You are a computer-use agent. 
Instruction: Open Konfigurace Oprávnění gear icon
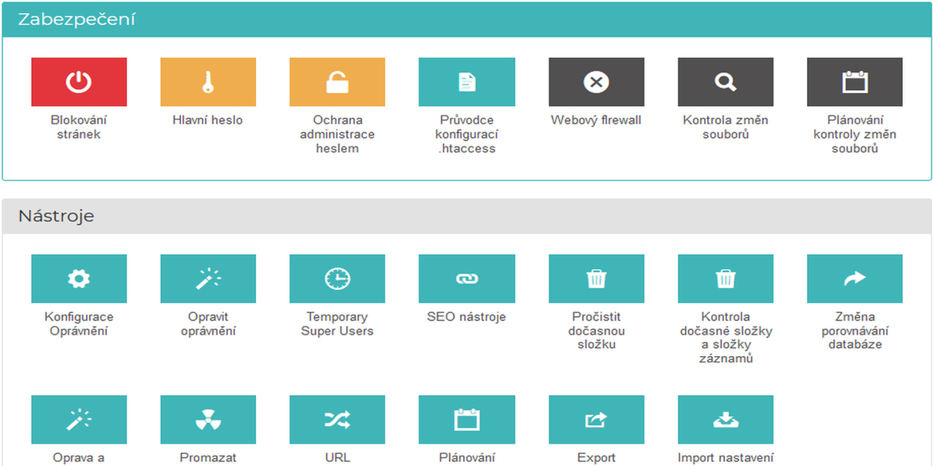coord(79,279)
